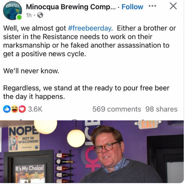The image size is (188, 186).
Task: Click the laughing haha reaction icon
Action: point(15,109)
